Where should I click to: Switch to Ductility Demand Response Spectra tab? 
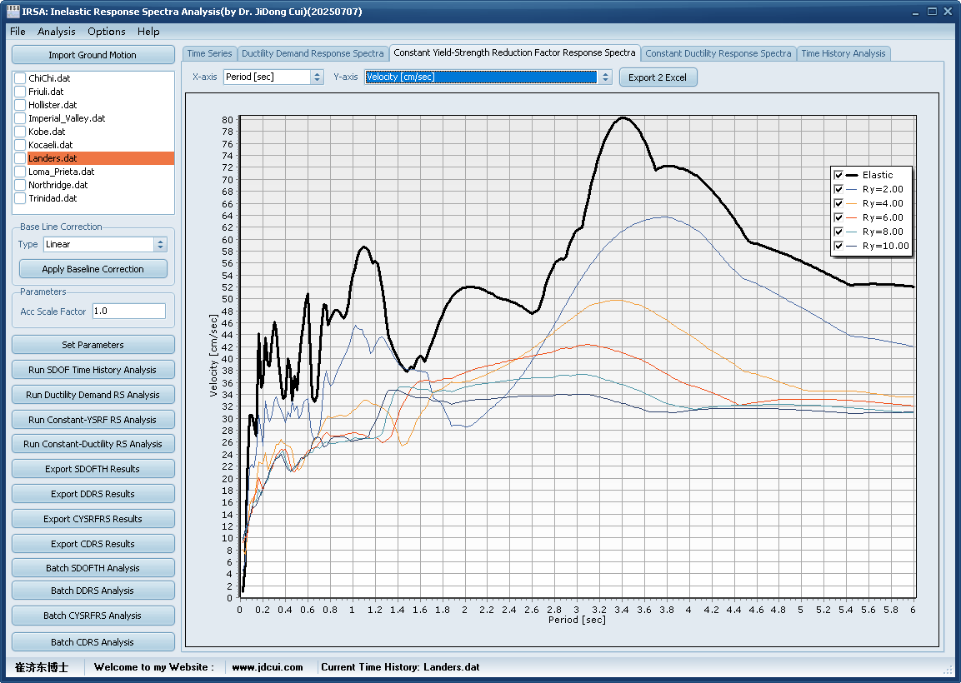[x=313, y=53]
